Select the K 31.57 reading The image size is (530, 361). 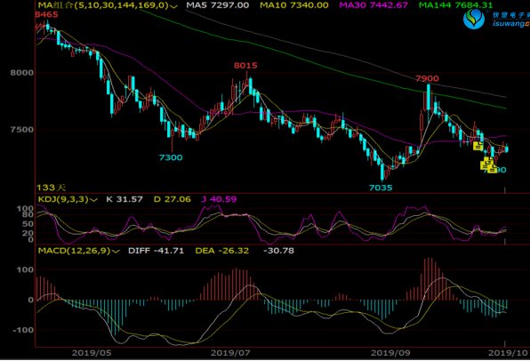124,199
